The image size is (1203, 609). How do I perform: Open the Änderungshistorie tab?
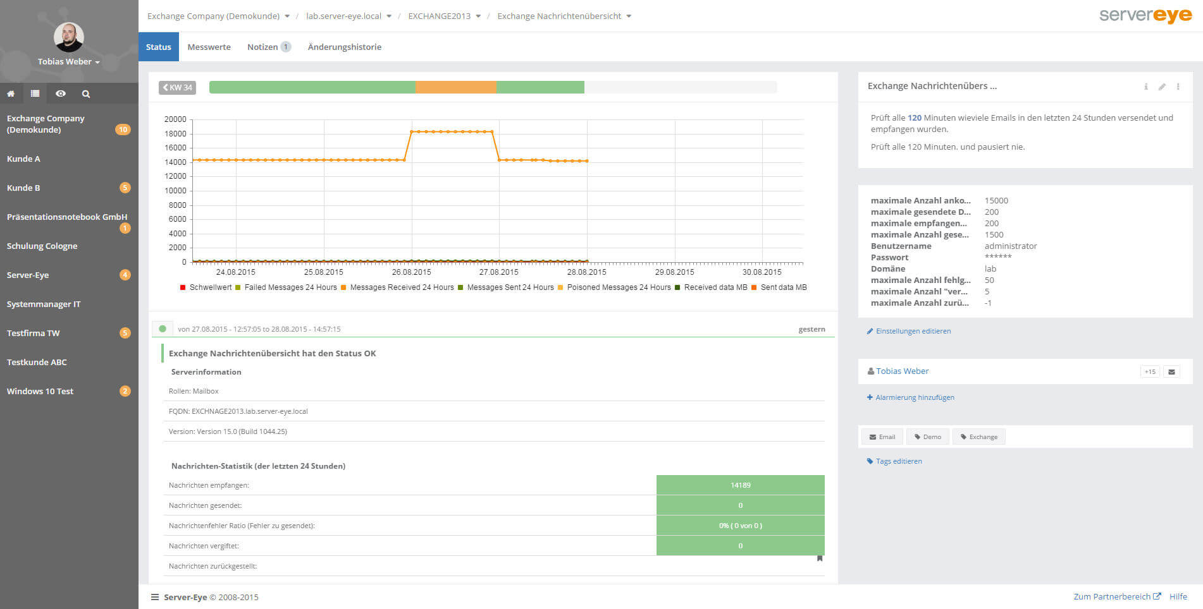coord(344,47)
